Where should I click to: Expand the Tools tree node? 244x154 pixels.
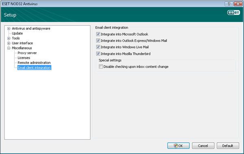pos(9,38)
